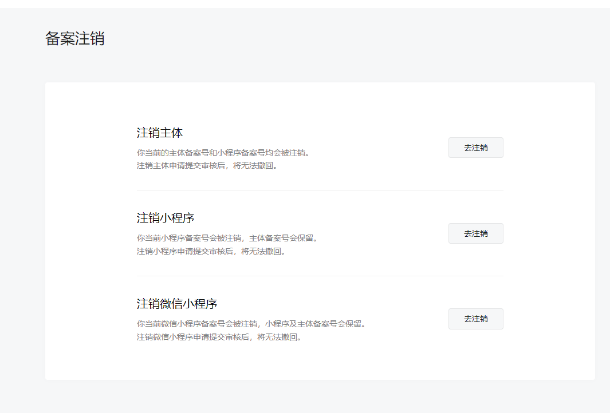Viewport: 610px width, 413px height.
Task: Click 去注销 button for 注销小程序
Action: point(475,233)
